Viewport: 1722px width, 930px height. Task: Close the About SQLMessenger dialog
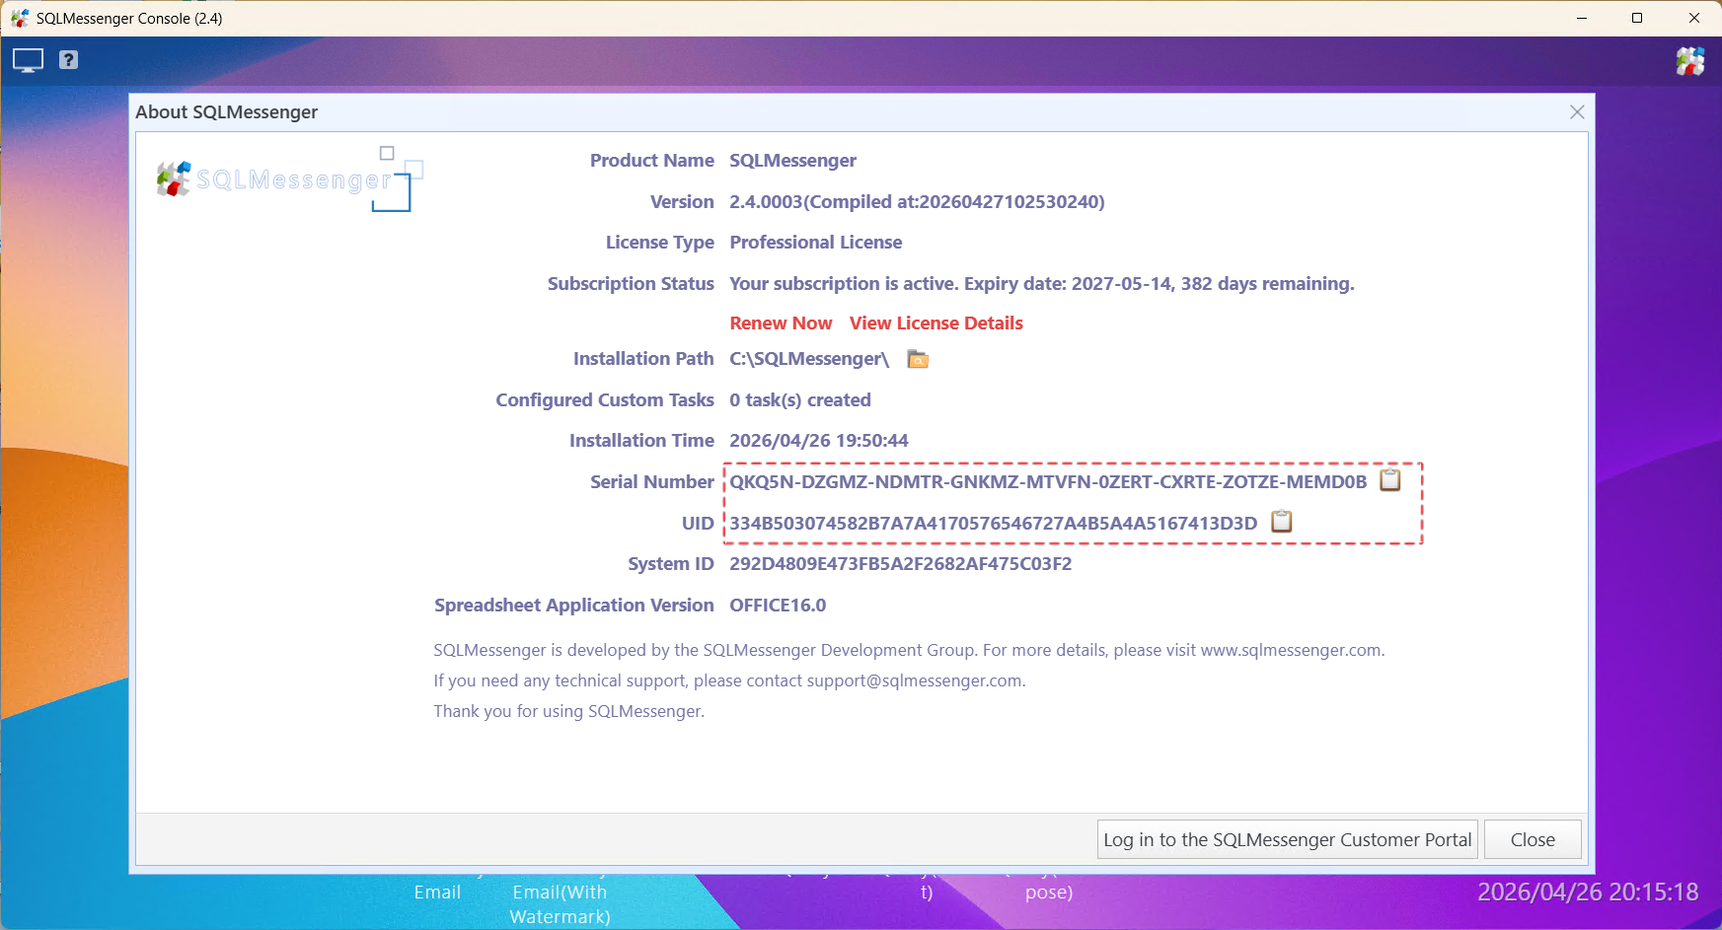(x=1533, y=839)
